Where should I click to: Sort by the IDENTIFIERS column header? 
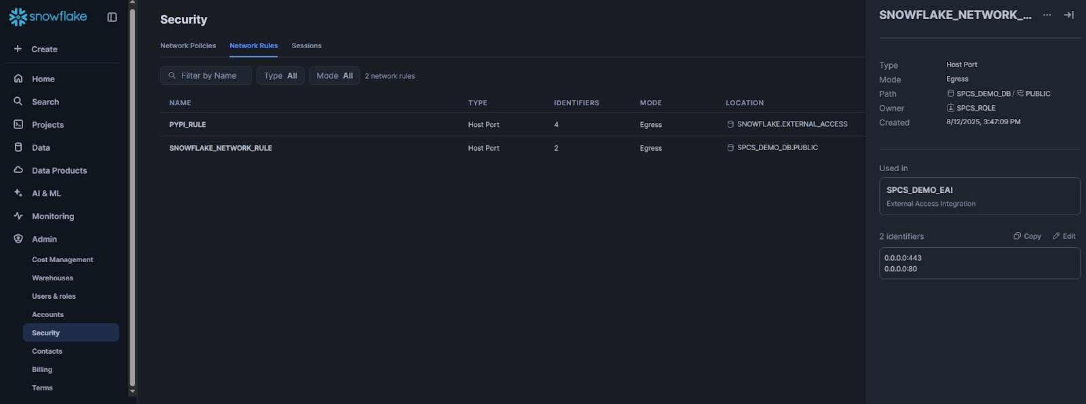pos(576,103)
